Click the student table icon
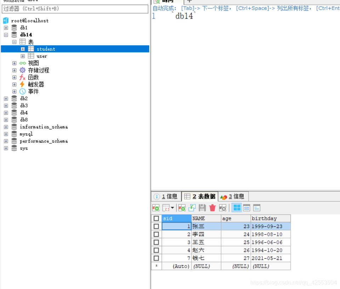The width and height of the screenshot is (340, 289). pos(31,49)
